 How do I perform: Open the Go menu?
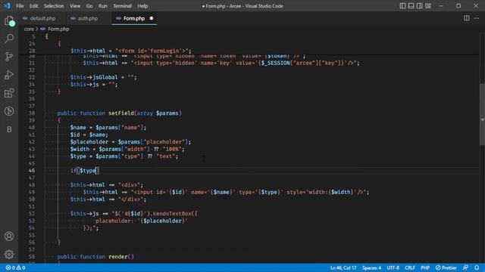click(x=89, y=6)
